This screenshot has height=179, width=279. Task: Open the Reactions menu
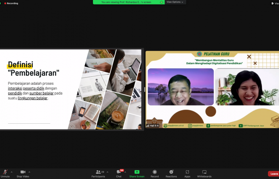pos(171,173)
